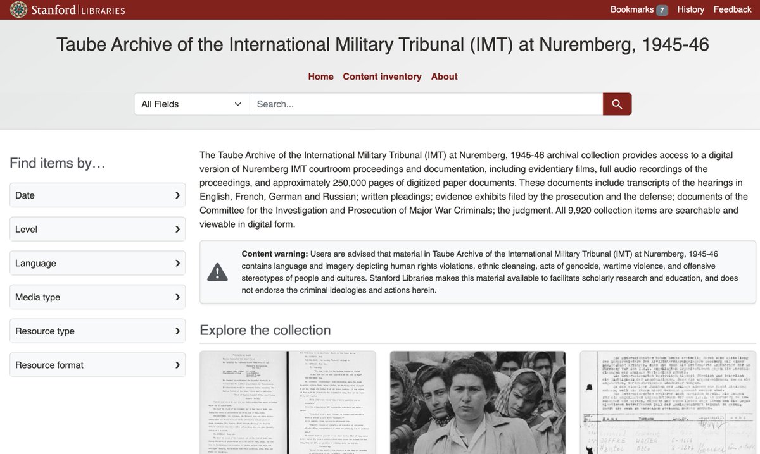Expand the Level facet
760x454 pixels.
pyautogui.click(x=98, y=229)
